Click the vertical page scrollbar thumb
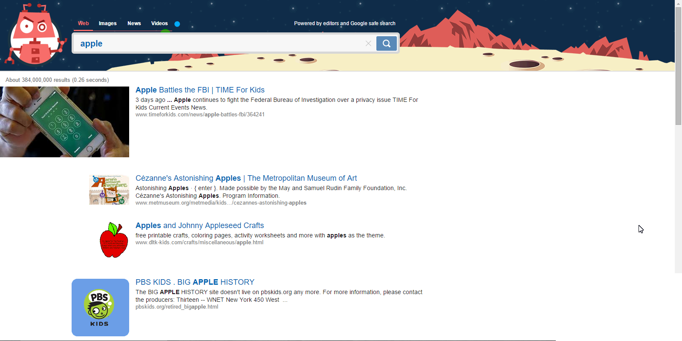The image size is (682, 341). coord(678,66)
